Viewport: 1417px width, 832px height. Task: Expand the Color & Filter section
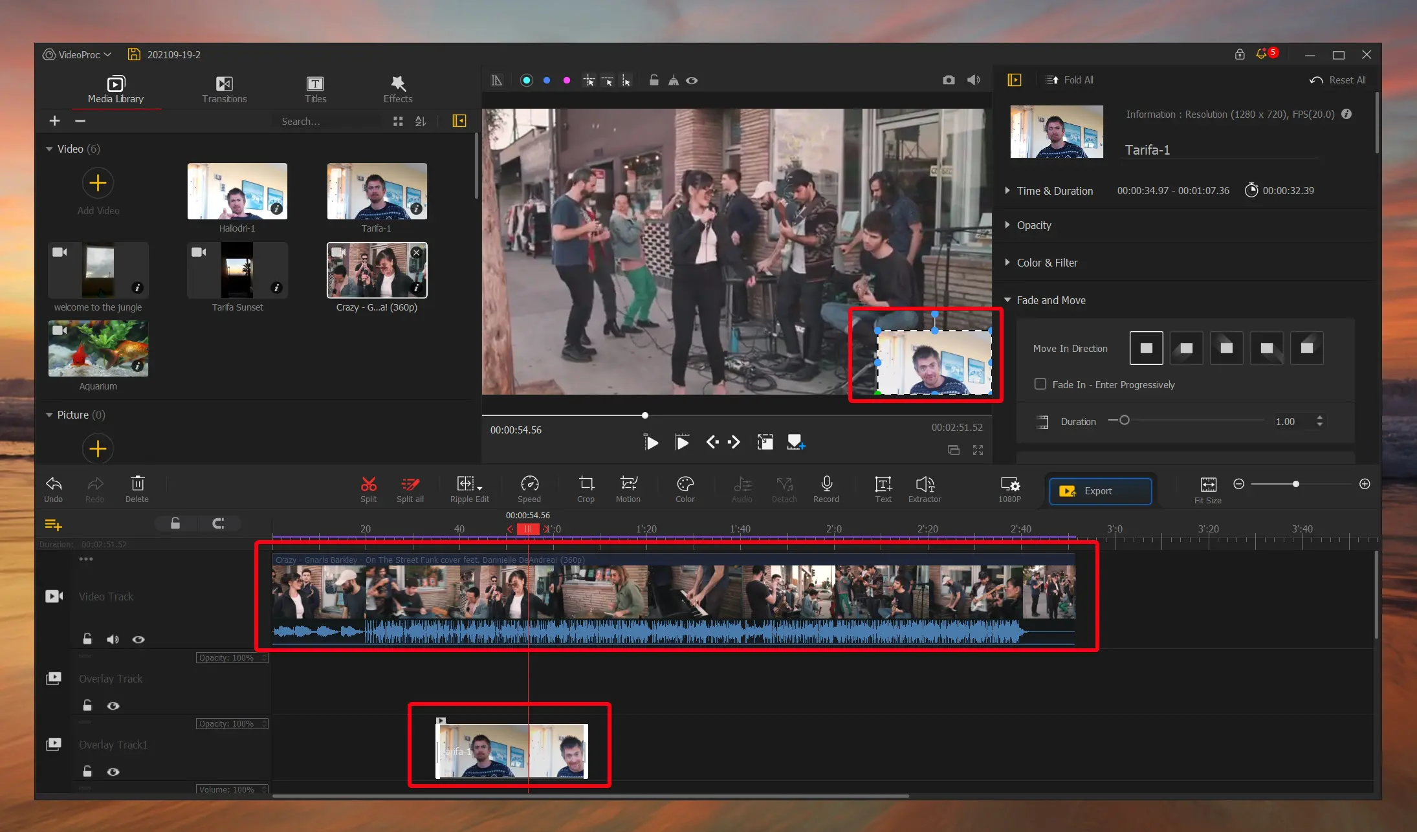pos(1007,263)
